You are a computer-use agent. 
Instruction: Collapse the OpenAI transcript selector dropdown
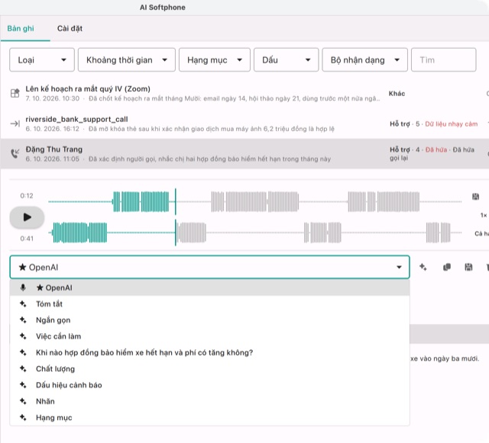click(x=399, y=267)
